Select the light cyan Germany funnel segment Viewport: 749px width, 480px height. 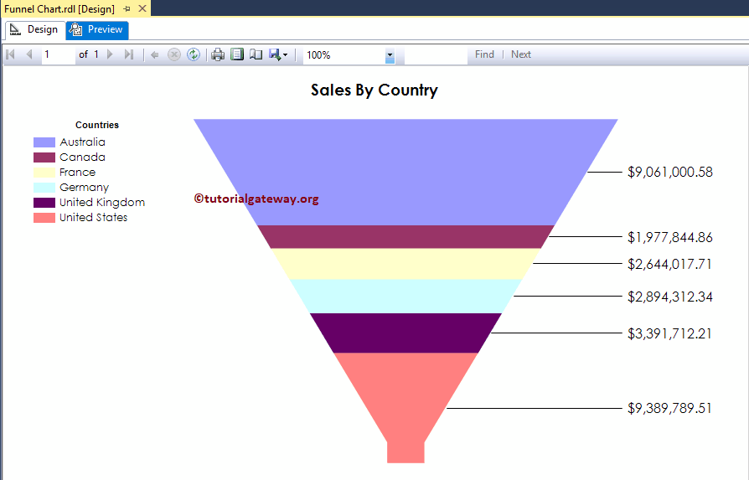click(x=405, y=296)
